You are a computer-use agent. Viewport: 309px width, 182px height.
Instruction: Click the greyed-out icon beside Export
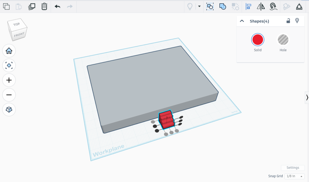click(287, 7)
